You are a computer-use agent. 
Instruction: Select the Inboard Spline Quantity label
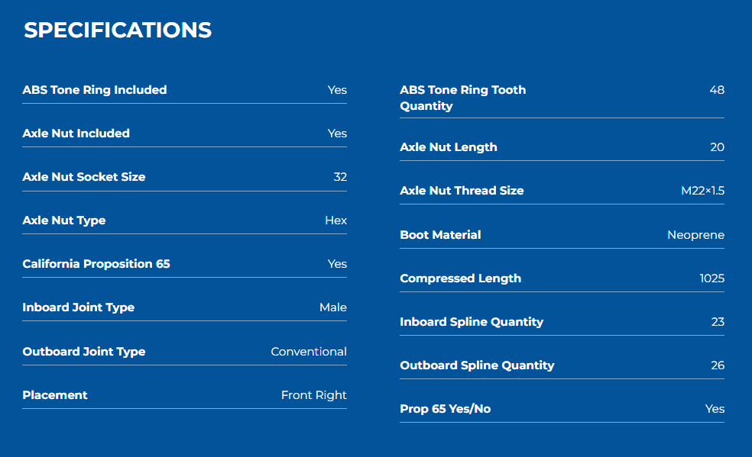tap(472, 322)
